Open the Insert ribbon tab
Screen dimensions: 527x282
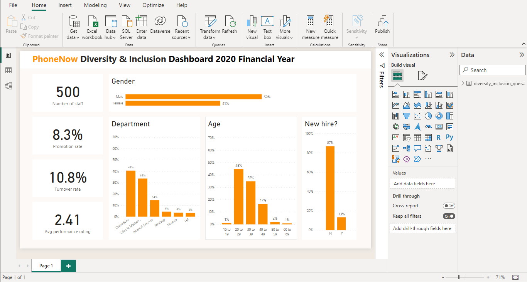click(65, 5)
